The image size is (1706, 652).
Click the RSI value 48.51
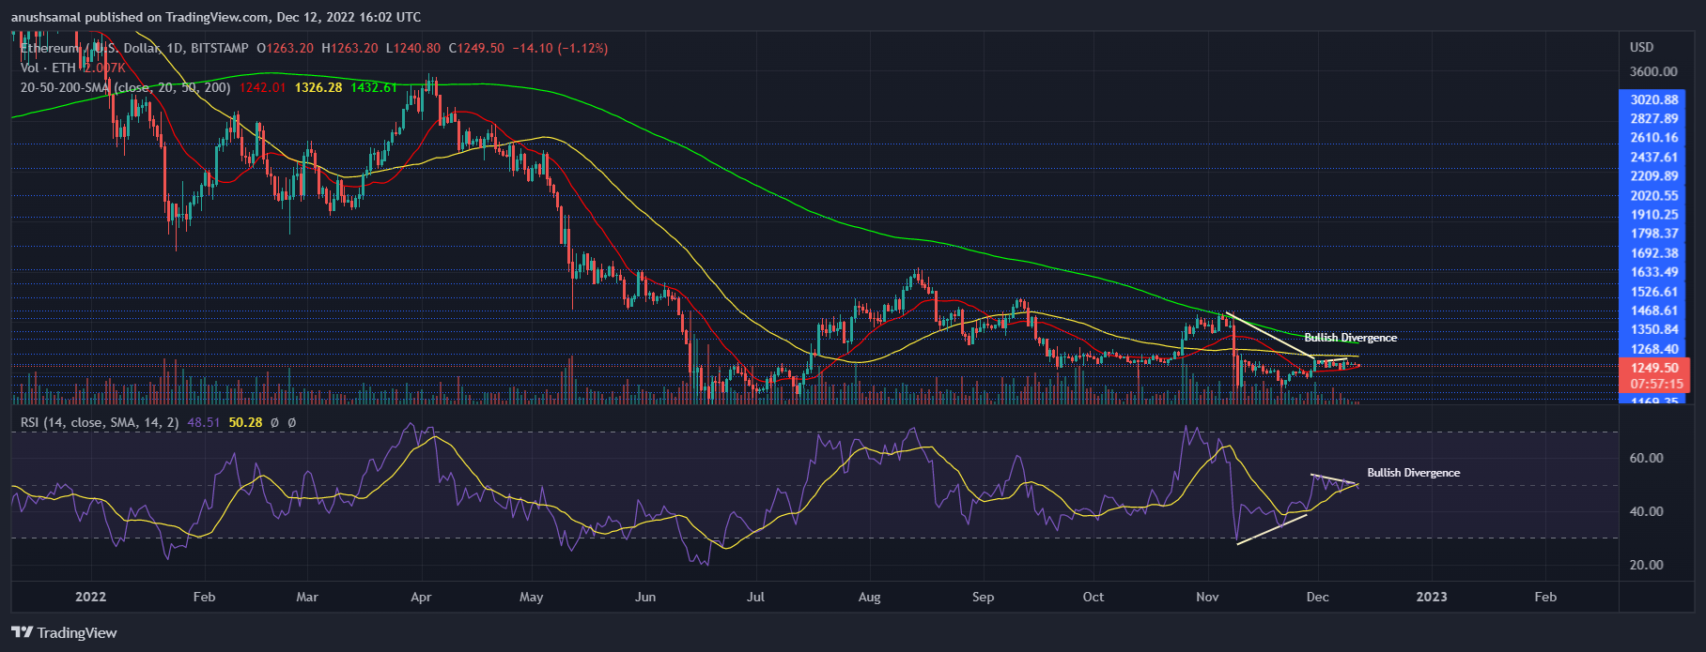(x=203, y=423)
